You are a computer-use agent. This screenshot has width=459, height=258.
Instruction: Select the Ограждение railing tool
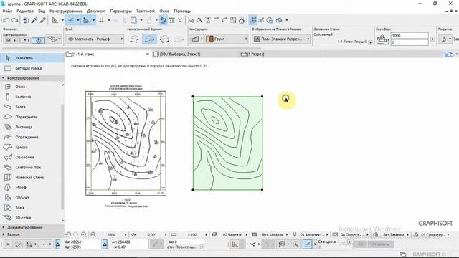tap(31, 137)
